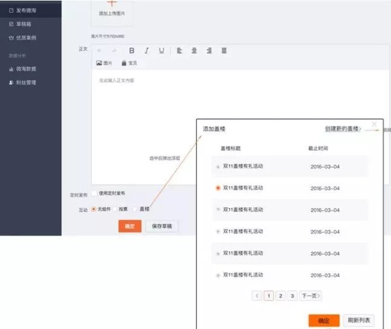Select the third 双11盖楼有礼活动 radio button
This screenshot has height=329, width=391.
point(218,209)
